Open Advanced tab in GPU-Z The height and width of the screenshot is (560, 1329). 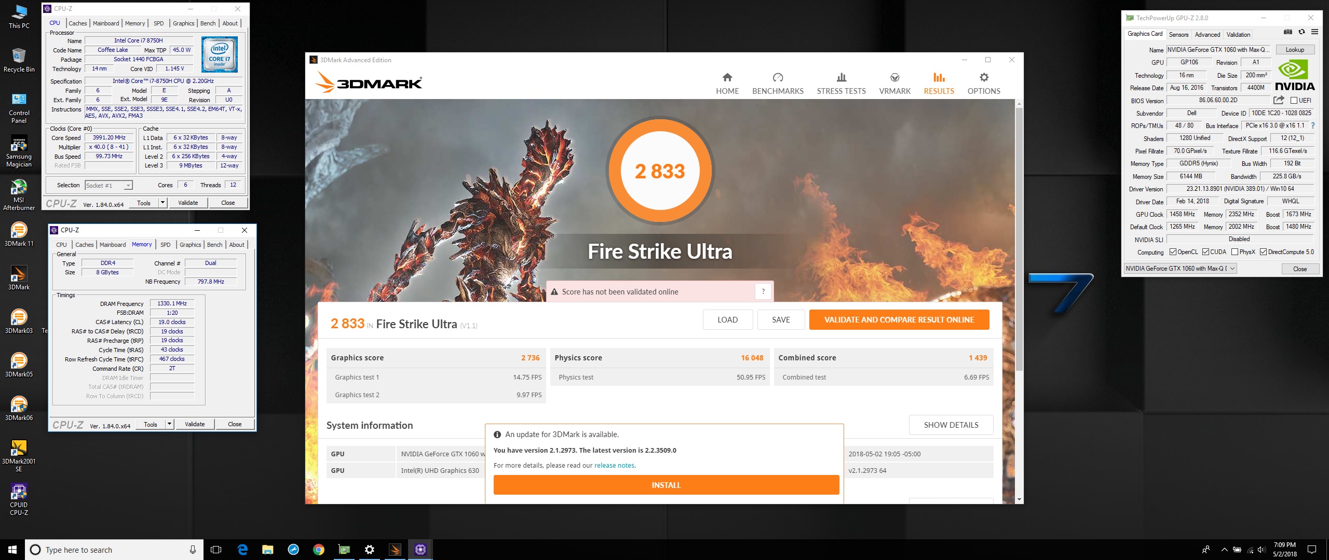pyautogui.click(x=1207, y=35)
